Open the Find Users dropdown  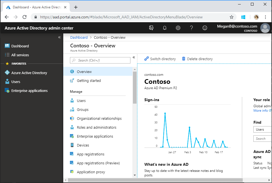click(263, 130)
